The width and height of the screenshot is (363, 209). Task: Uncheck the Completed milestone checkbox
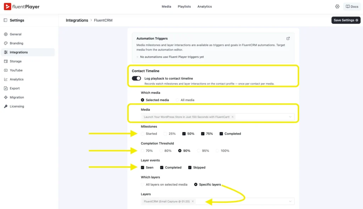221,134
